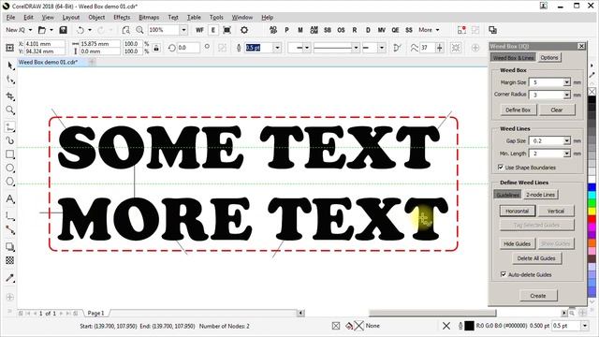Select the Rectangle tool
Image resolution: width=599 pixels, height=337 pixels.
(x=10, y=154)
